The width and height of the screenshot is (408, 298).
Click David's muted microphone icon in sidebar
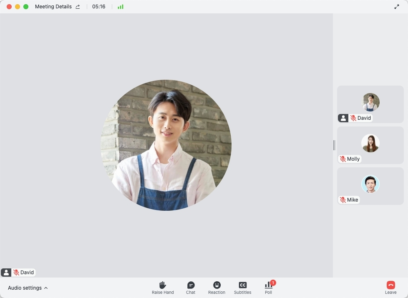tap(353, 118)
